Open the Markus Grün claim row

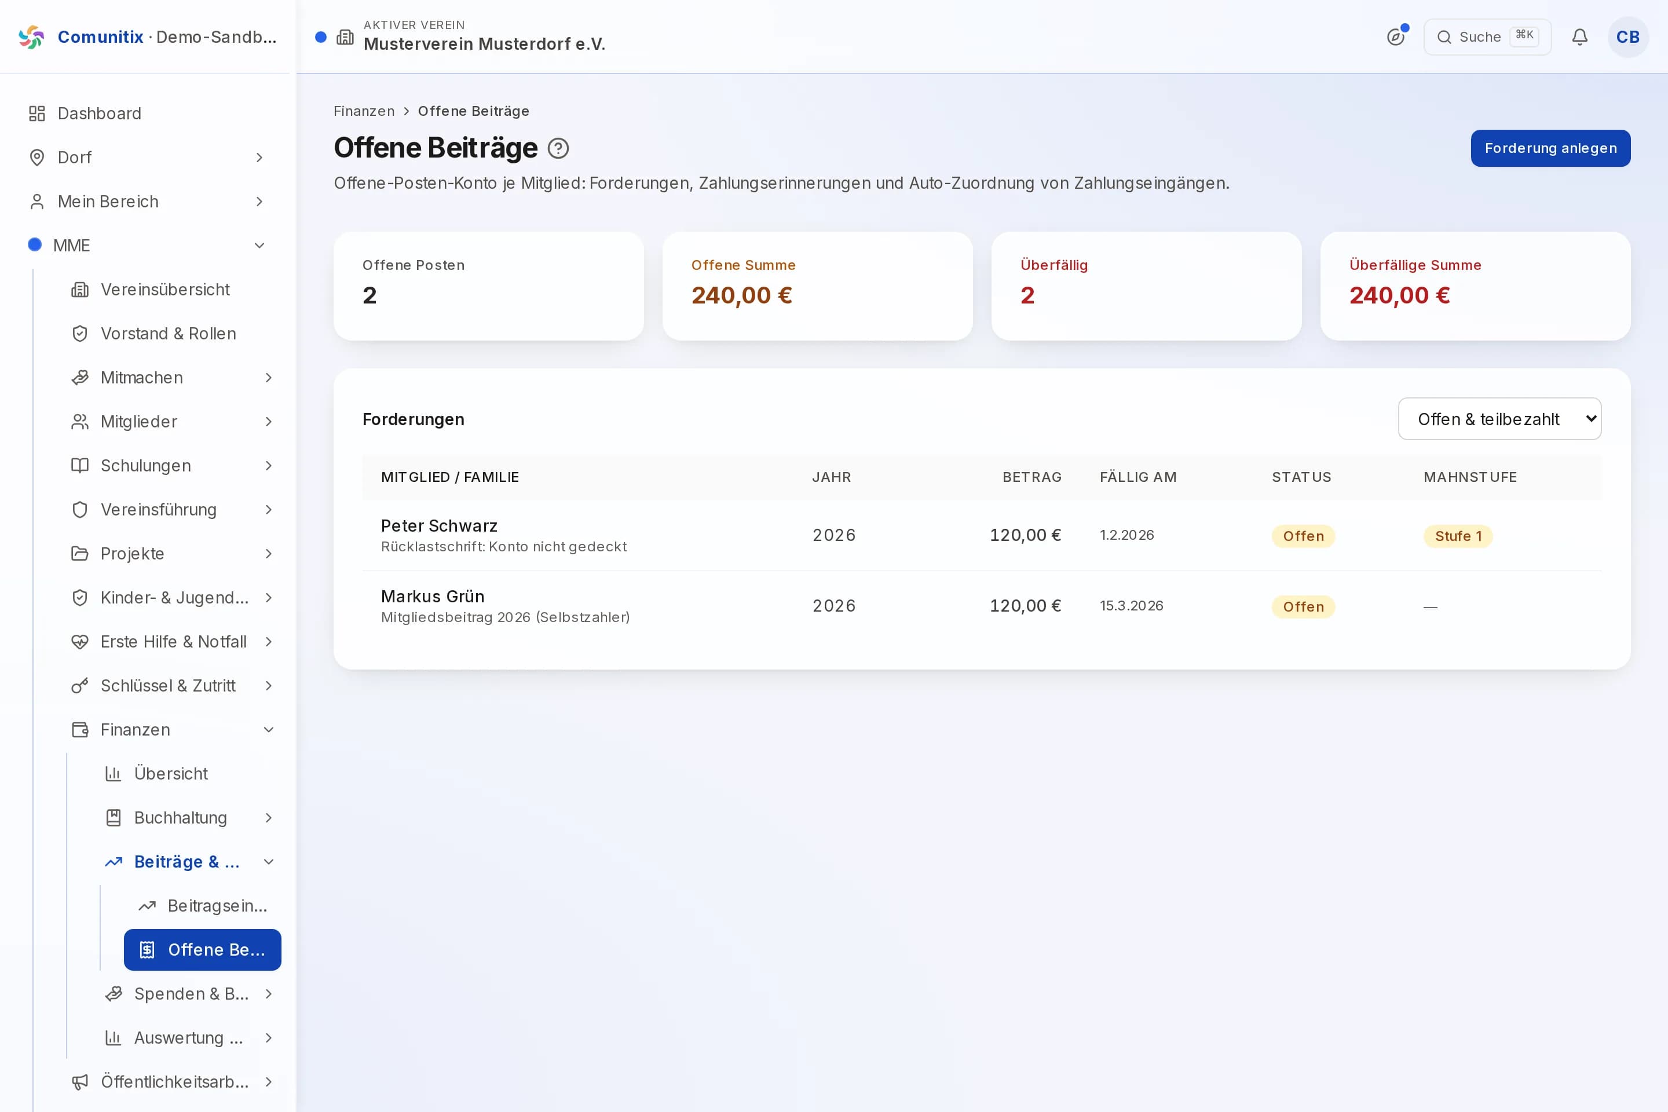(982, 606)
